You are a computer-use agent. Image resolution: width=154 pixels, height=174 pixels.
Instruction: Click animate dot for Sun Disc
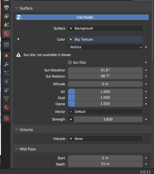[146, 62]
